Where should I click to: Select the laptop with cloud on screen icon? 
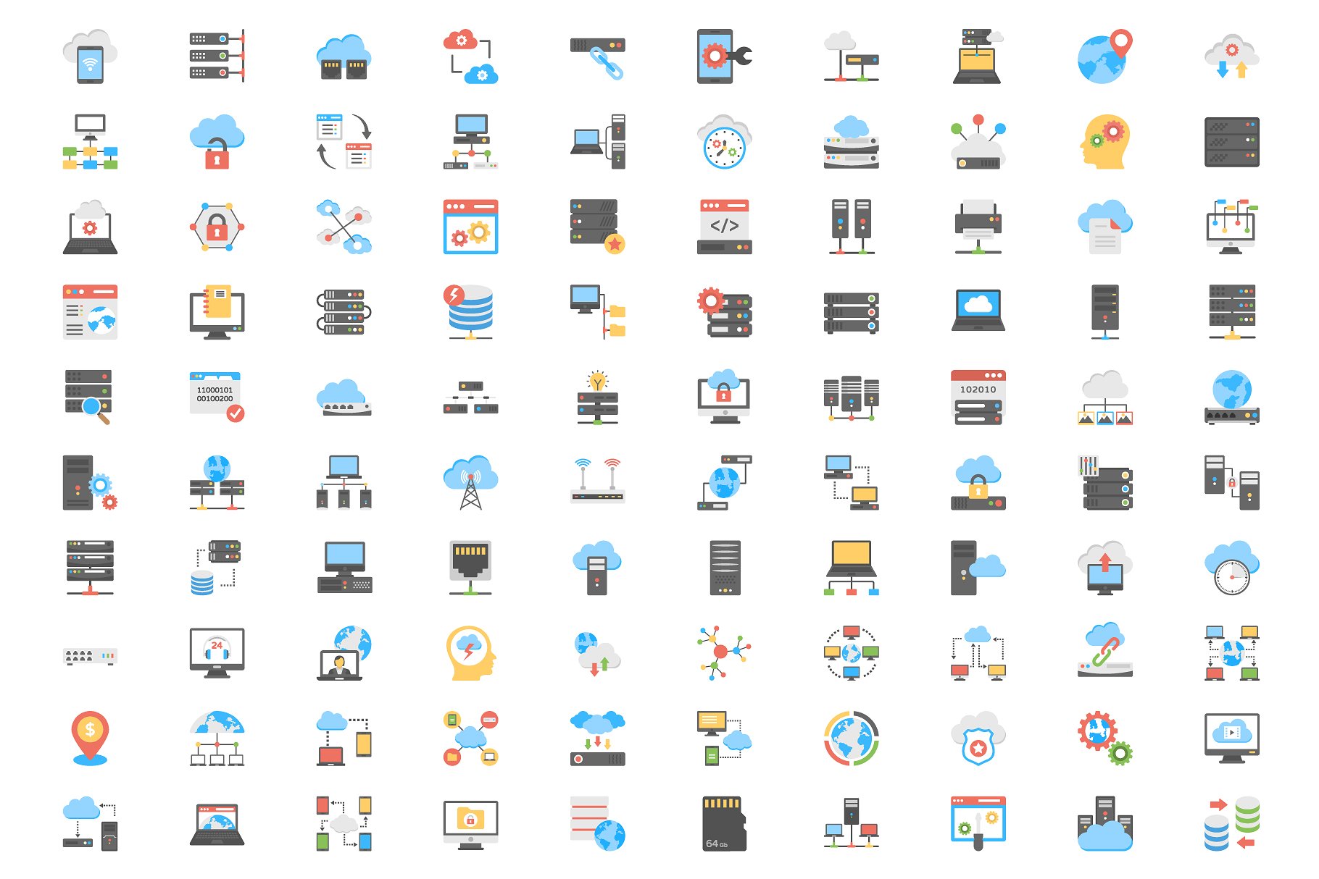[x=978, y=311]
